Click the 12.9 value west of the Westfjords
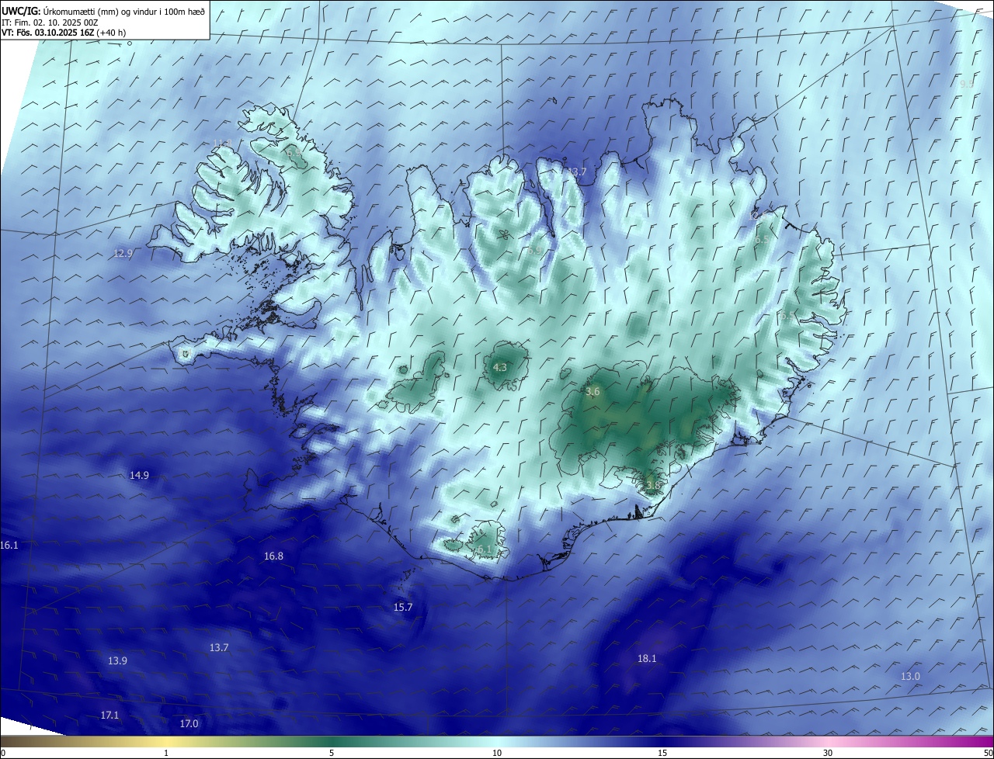994x759 pixels. 123,254
